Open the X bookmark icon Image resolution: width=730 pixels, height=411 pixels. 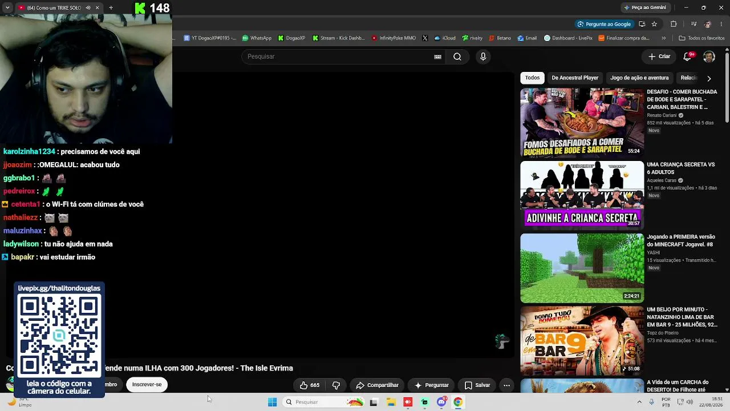[425, 38]
